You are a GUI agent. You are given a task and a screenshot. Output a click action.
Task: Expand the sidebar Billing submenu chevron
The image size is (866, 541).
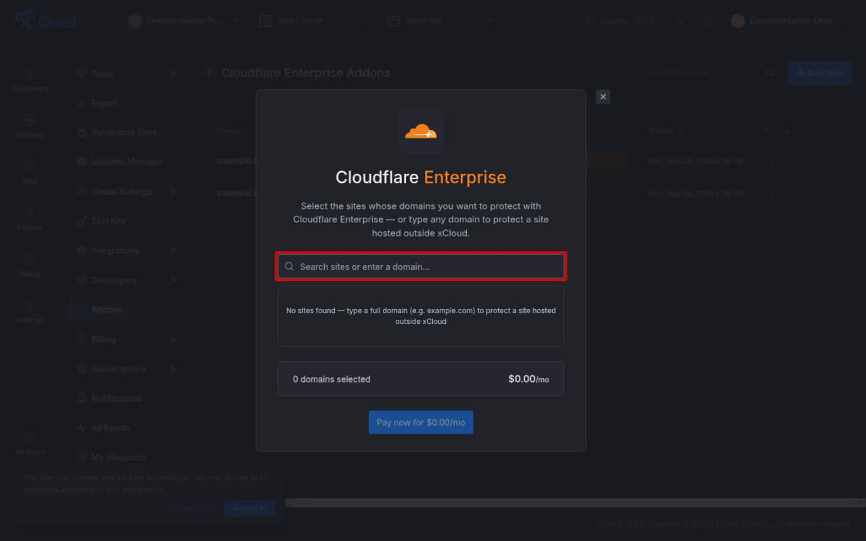pos(173,339)
